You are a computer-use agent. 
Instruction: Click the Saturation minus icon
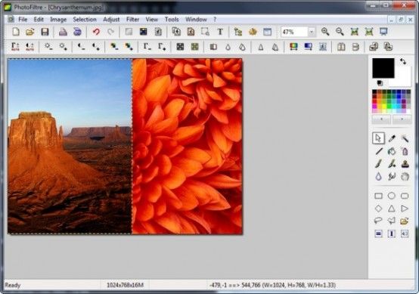pos(114,47)
